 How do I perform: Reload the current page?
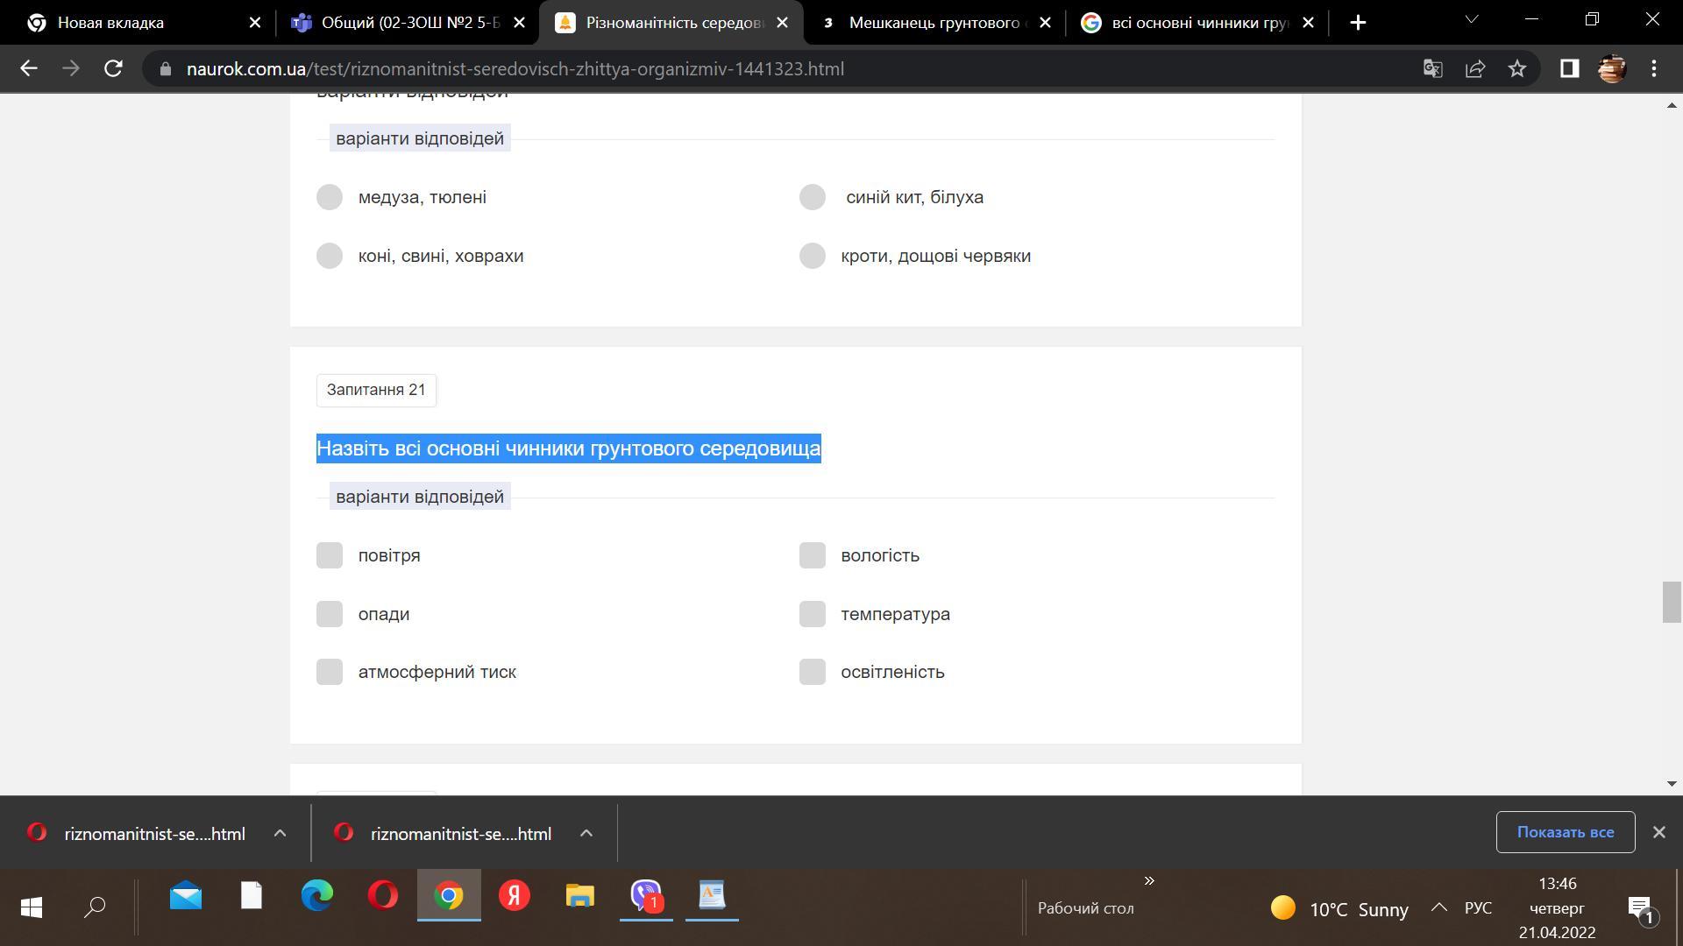[x=113, y=68]
